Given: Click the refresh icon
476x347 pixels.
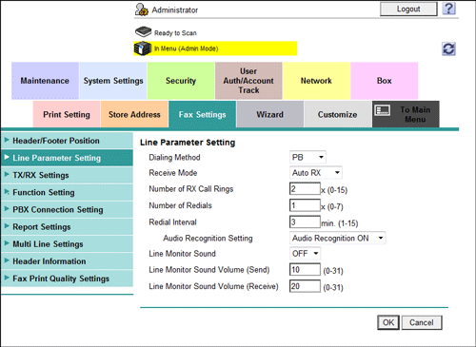Looking at the screenshot, I should coord(448,49).
